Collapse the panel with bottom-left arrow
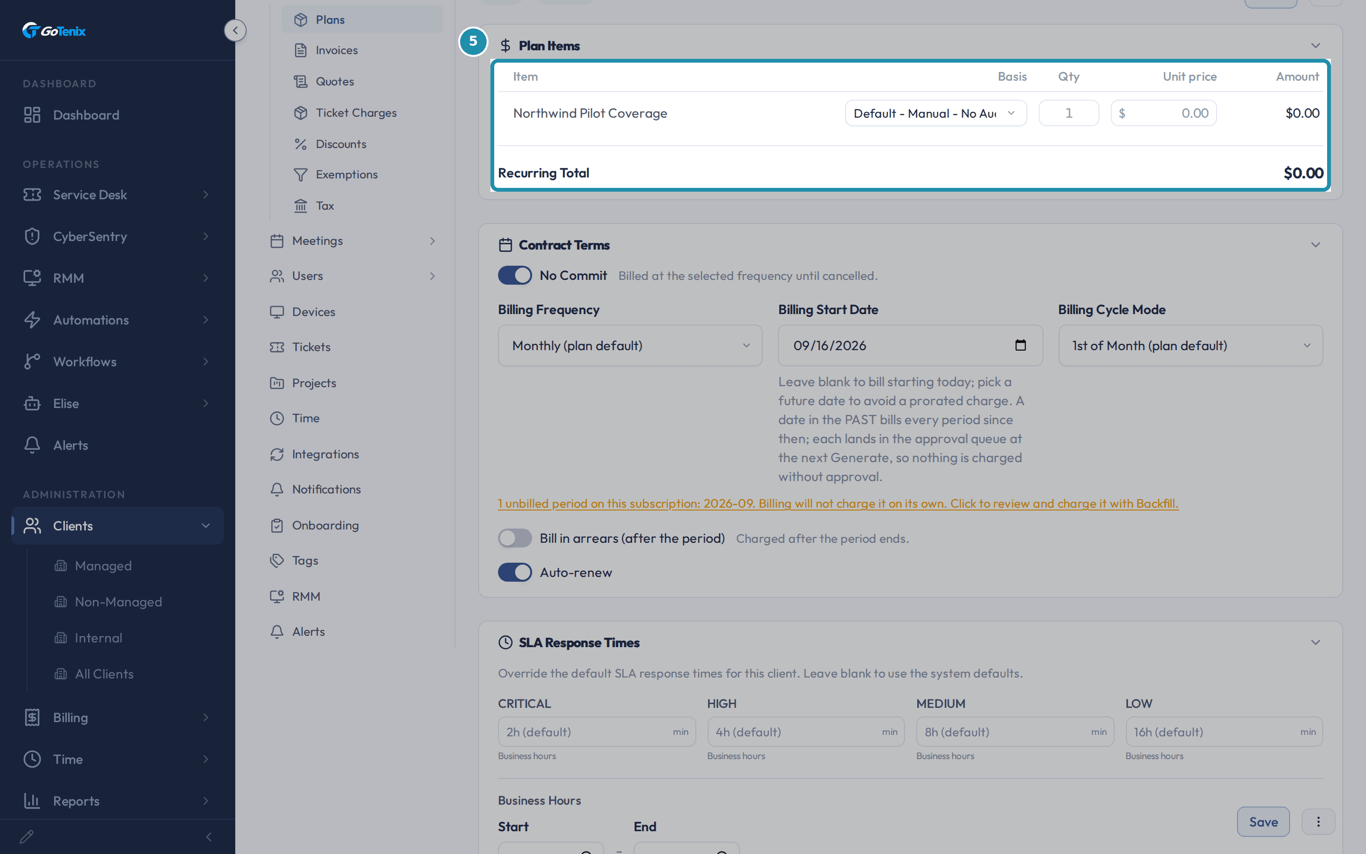The width and height of the screenshot is (1366, 854). pyautogui.click(x=209, y=836)
